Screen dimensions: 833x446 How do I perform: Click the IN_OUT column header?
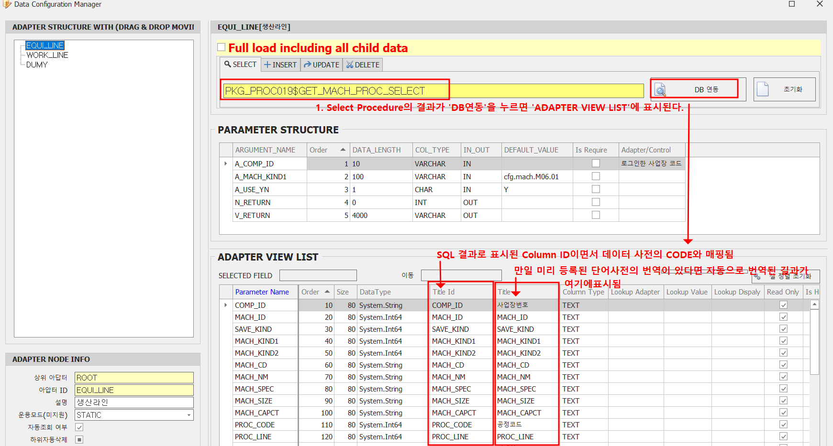[481, 150]
